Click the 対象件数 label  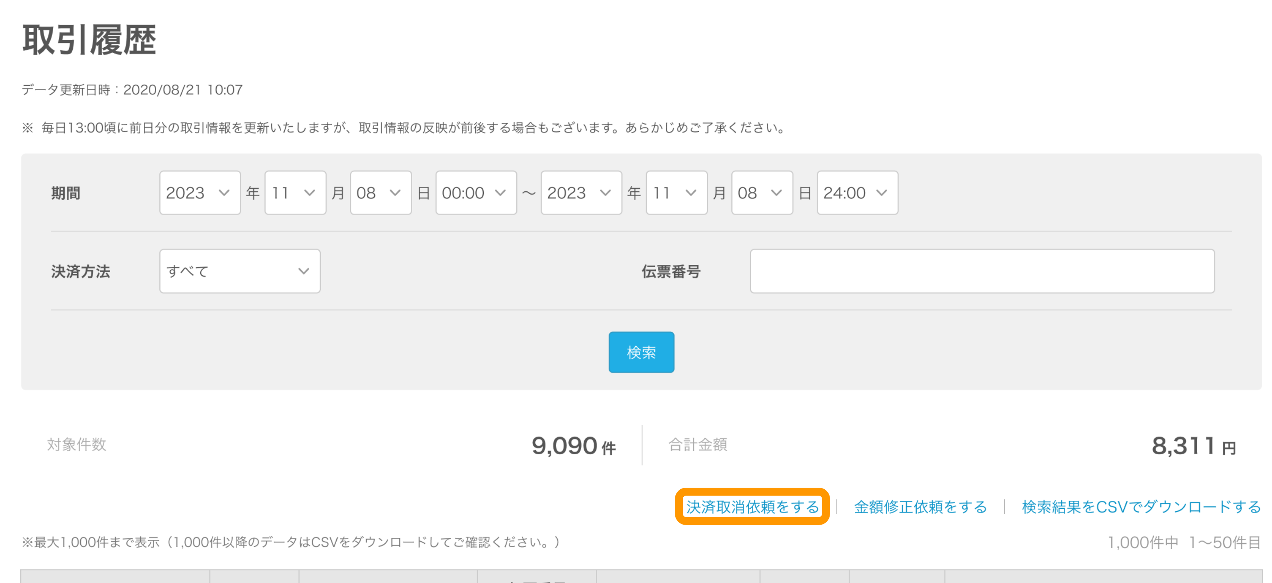(x=77, y=445)
